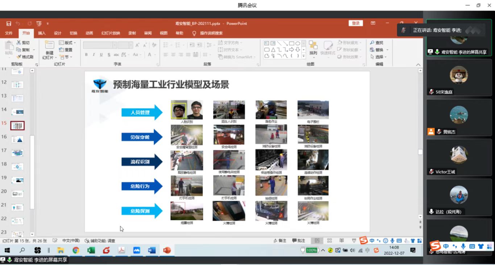495x265 pixels.
Task: Switch to Slide Sorter view in status bar
Action: (329, 241)
